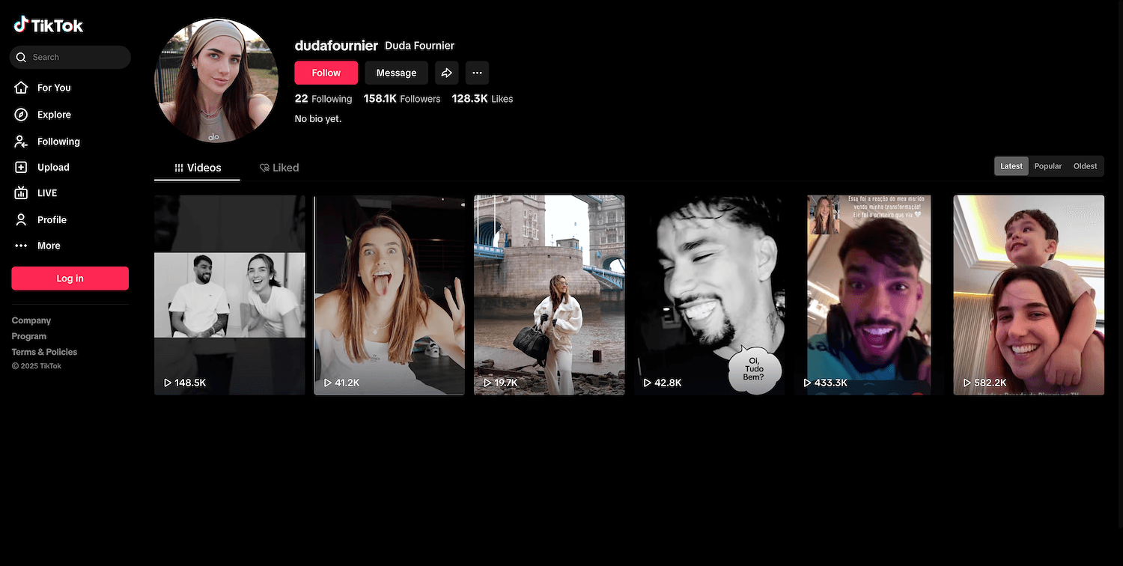Expand the More sidebar menu
The height and width of the screenshot is (566, 1123).
pyautogui.click(x=49, y=246)
